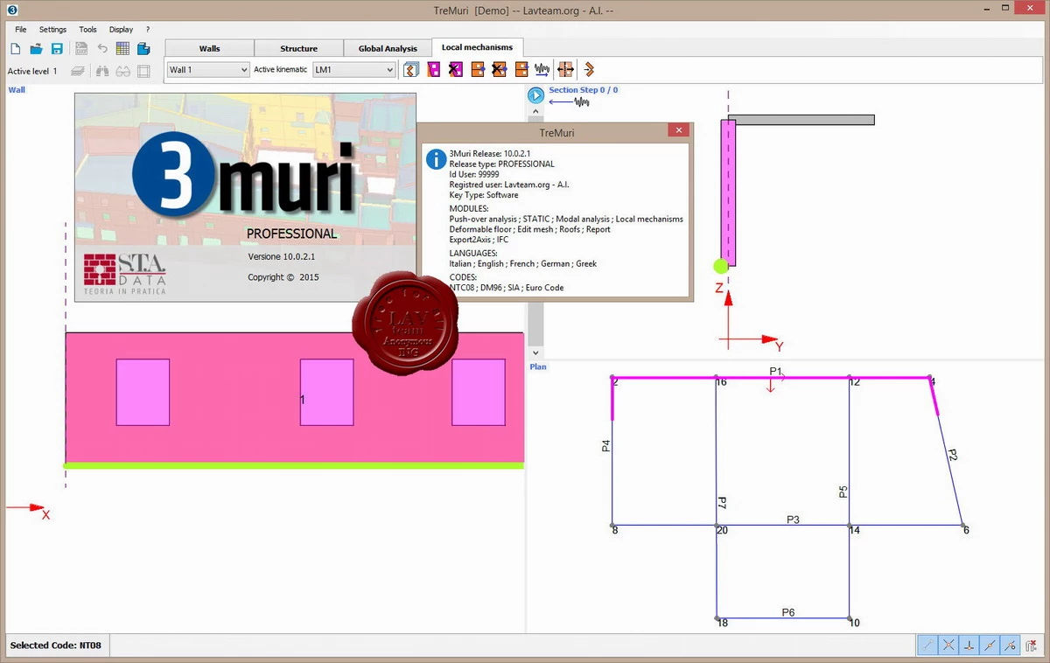Click the center wall opening labeled 1
Viewport: 1050px width, 663px height.
326,392
